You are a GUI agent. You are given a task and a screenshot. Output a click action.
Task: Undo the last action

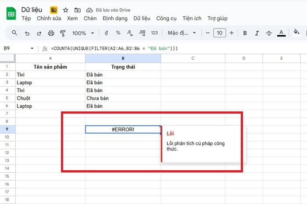point(27,33)
